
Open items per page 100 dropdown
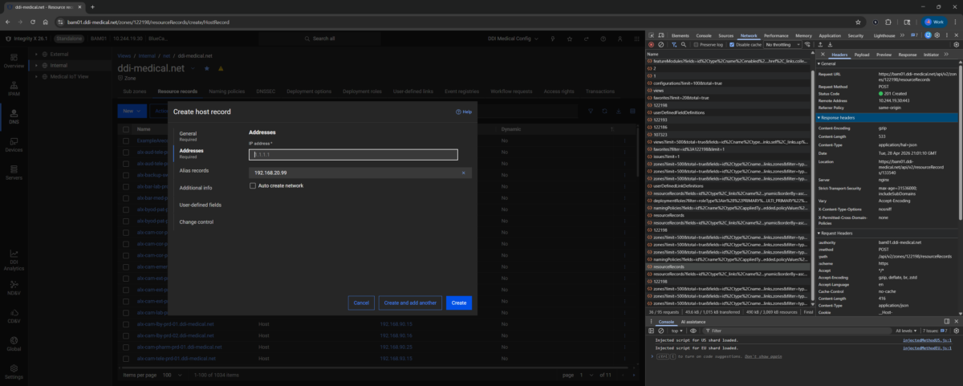click(172, 375)
